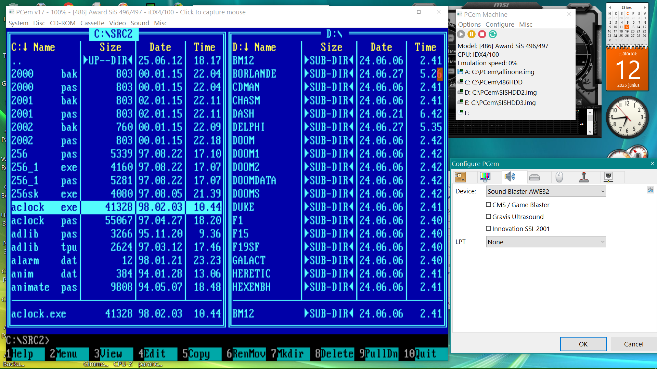Select the DOOMDATA directory row

pos(337,180)
